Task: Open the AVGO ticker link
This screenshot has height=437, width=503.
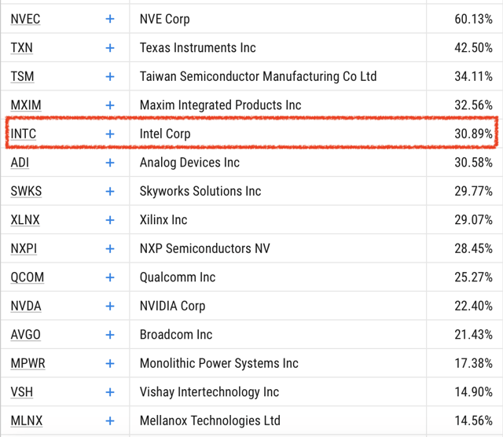Action: click(x=26, y=335)
